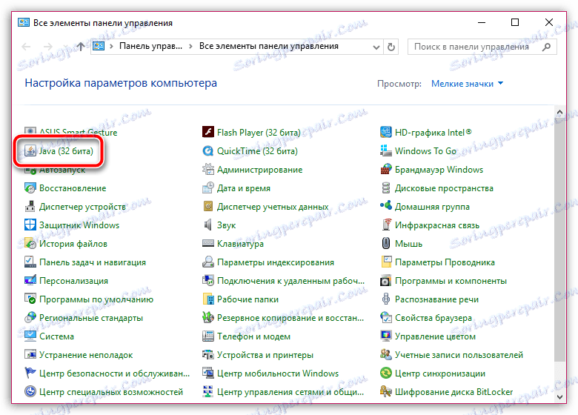The height and width of the screenshot is (415, 578).
Task: Open Параметры индексирования link
Action: [x=276, y=262]
